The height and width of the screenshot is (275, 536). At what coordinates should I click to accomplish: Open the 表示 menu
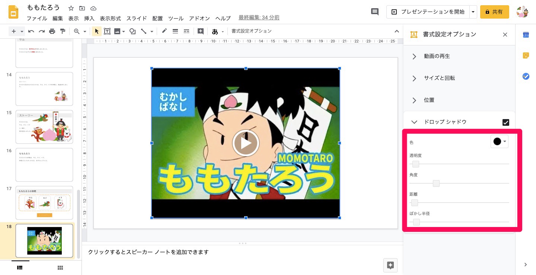[x=73, y=18]
